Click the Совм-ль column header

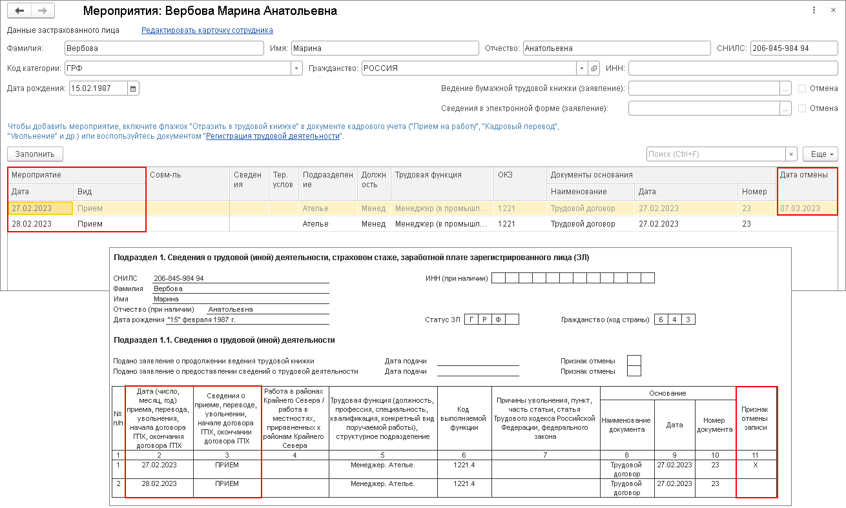click(187, 183)
